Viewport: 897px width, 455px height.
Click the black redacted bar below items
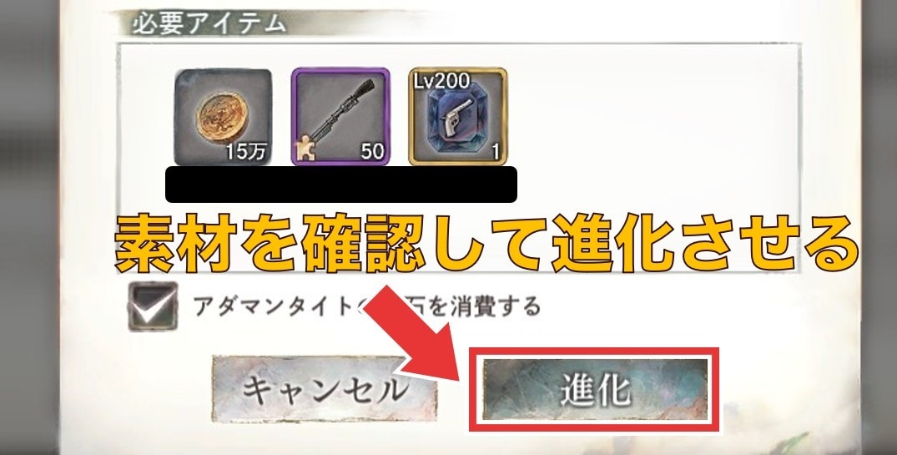[x=341, y=185]
